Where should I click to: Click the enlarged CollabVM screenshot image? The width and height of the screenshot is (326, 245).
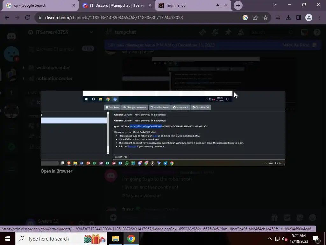pos(163,128)
